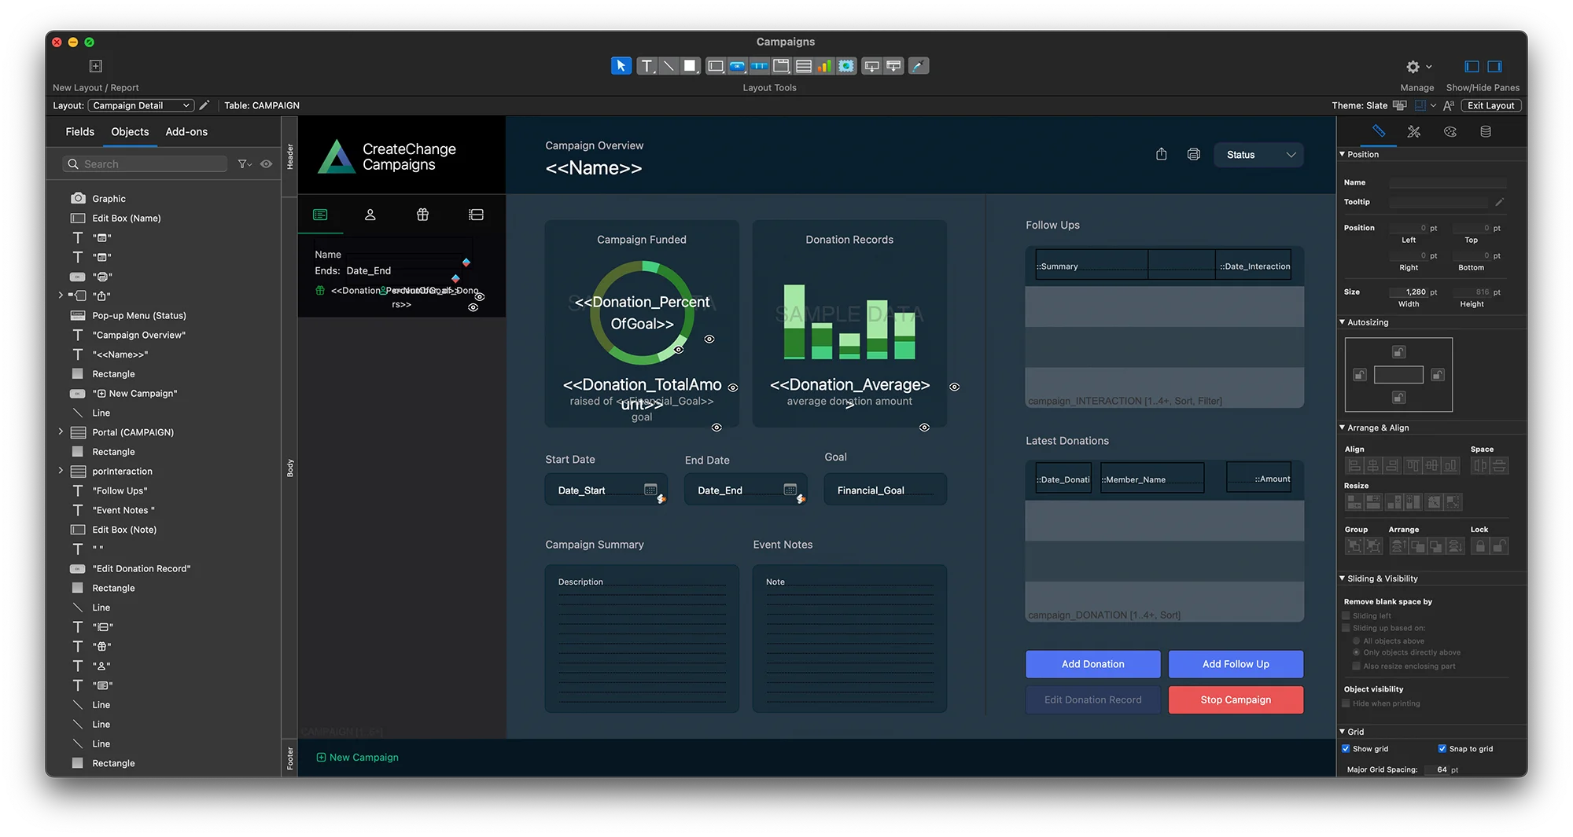Open the Styles palette inspector tab
The height and width of the screenshot is (837, 1573).
click(x=1450, y=132)
